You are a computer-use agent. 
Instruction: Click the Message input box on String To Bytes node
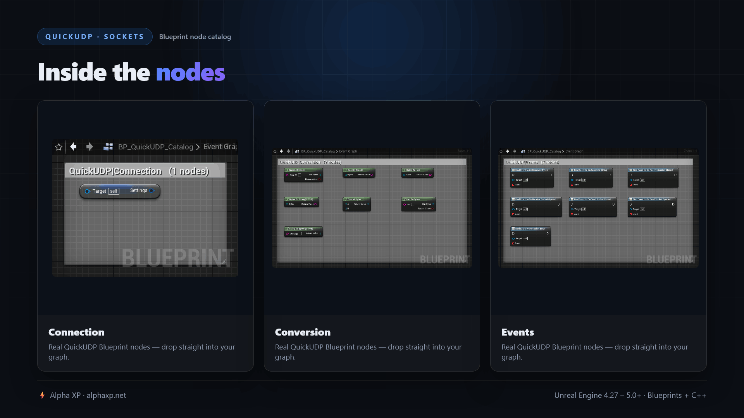(300, 234)
